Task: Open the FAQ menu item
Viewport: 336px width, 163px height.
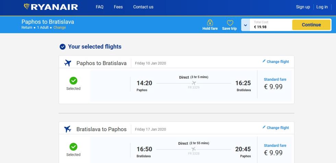Action: coord(100,7)
